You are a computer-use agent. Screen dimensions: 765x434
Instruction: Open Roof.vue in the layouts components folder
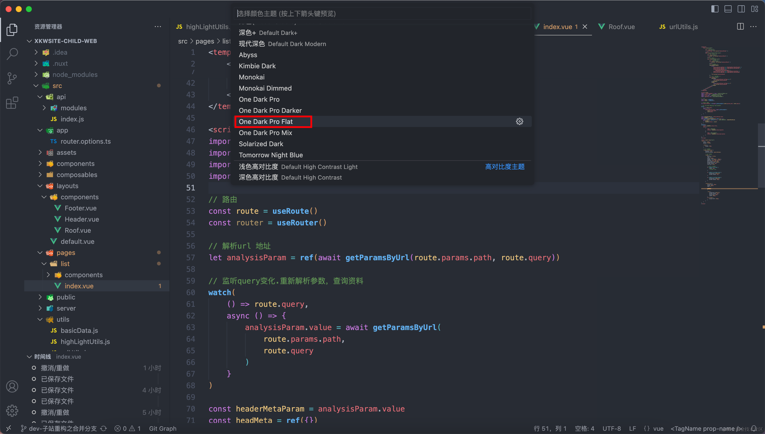tap(77, 230)
